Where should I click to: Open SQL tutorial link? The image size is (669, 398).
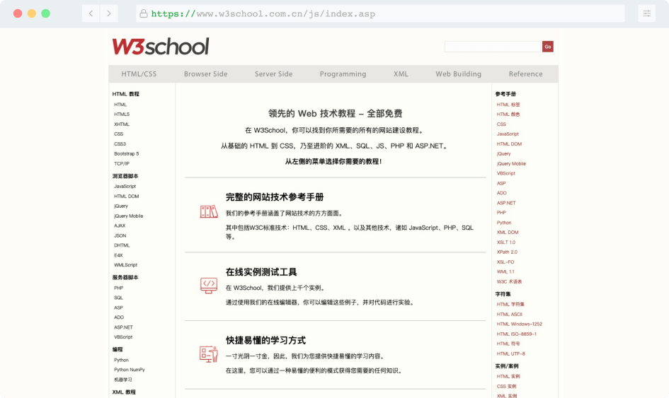119,298
